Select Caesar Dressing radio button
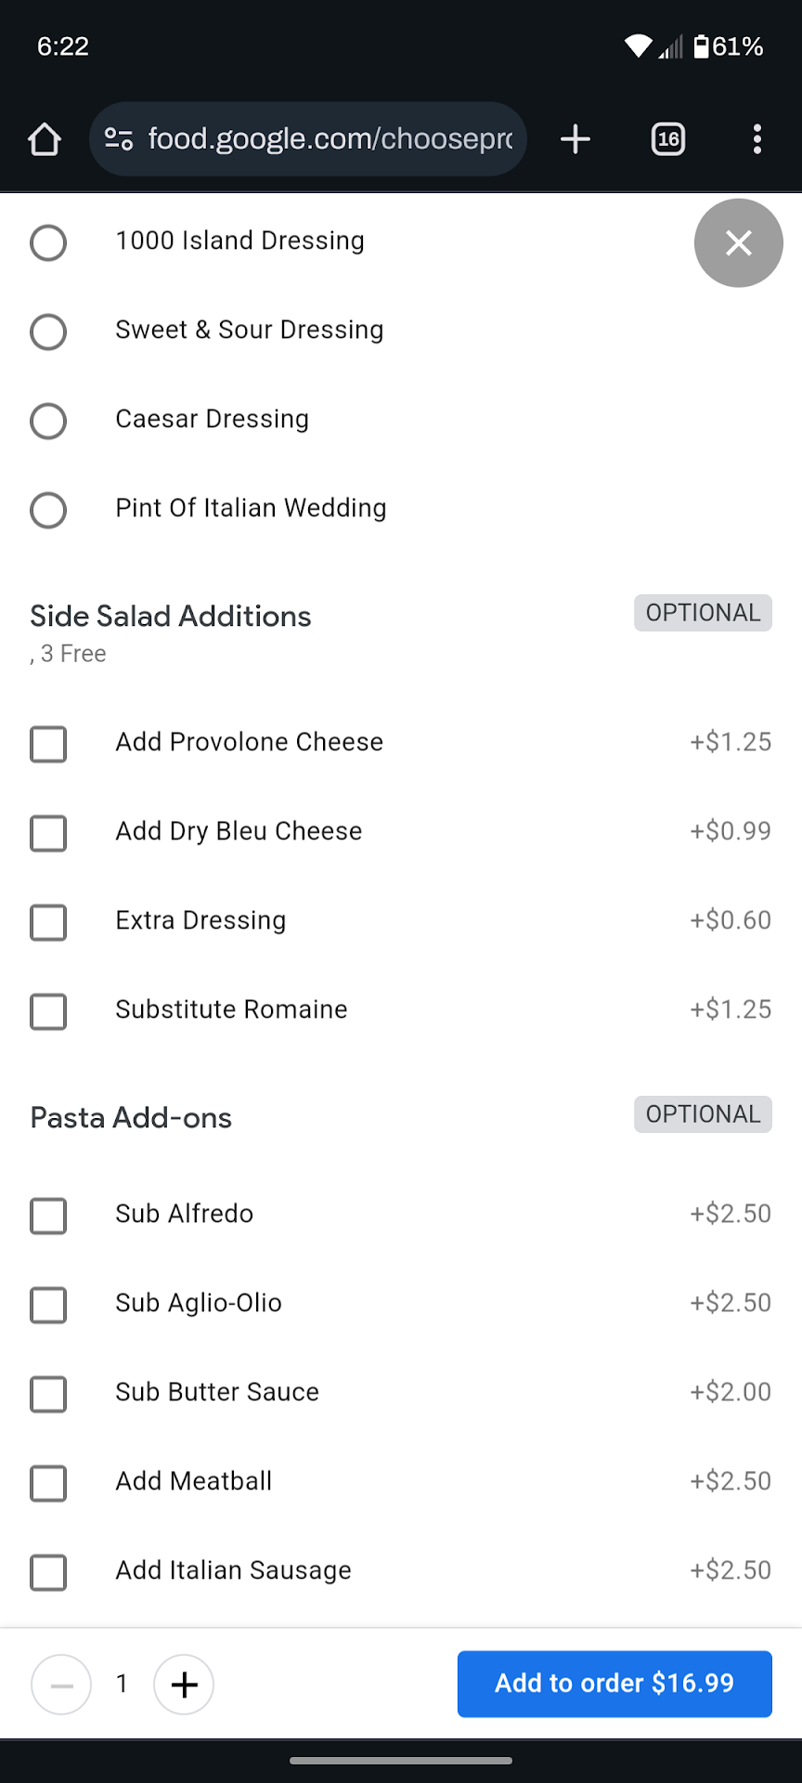The width and height of the screenshot is (802, 1783). pos(48,421)
